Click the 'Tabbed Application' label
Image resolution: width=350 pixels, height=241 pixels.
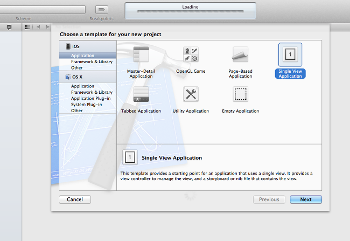[141, 111]
